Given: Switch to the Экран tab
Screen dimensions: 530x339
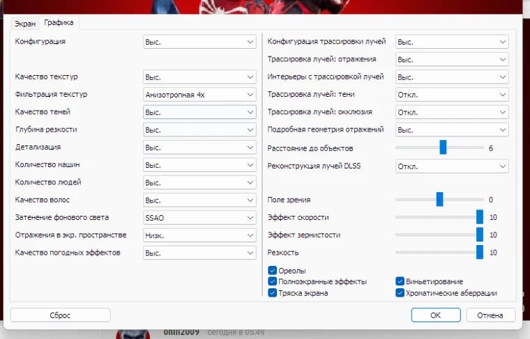Looking at the screenshot, I should [x=24, y=24].
